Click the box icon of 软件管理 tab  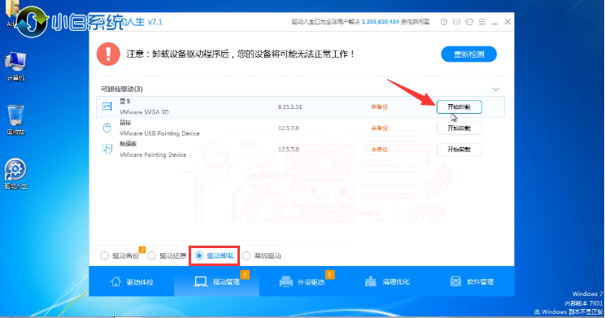(455, 281)
